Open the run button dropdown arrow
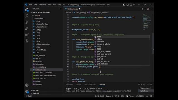The image size is (178, 100). [145, 9]
